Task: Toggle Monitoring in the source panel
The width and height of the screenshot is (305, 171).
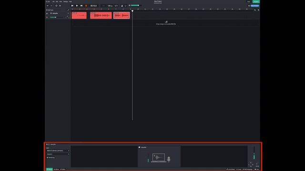Action: click(x=51, y=158)
